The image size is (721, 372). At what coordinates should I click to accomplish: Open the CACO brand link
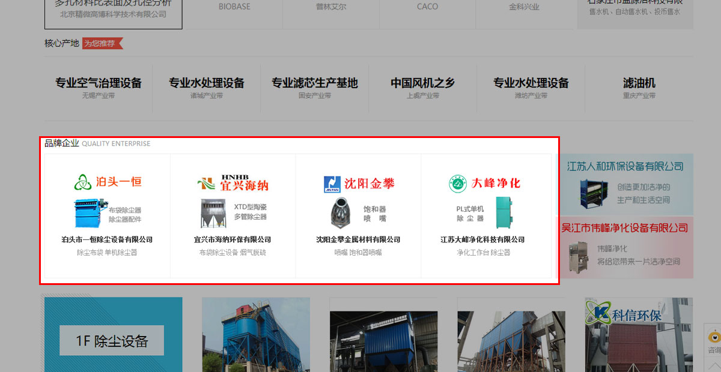427,7
